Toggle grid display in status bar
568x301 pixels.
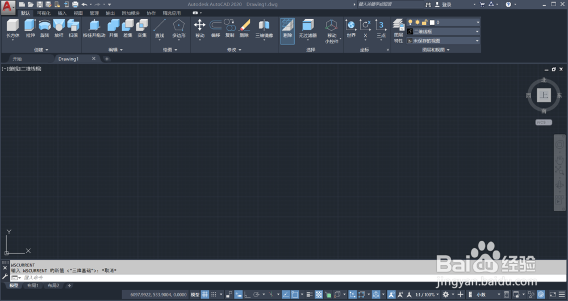click(205, 295)
